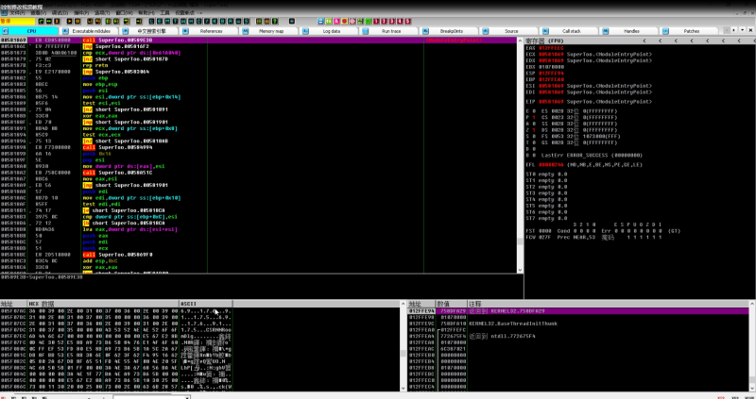Open the 窗口(W) menu

(x=125, y=12)
